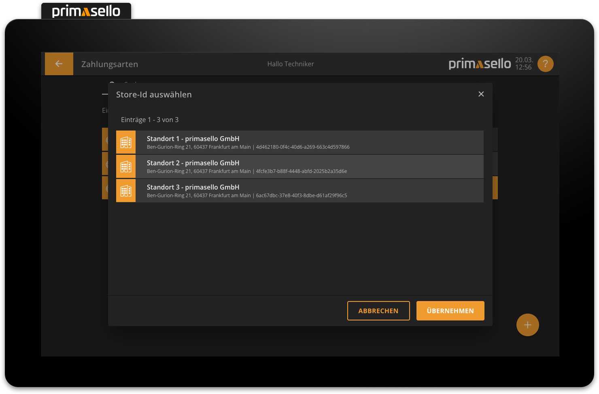Click the back arrow in the header

[59, 63]
